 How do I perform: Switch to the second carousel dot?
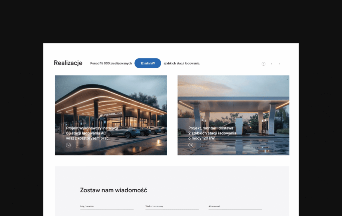tap(272, 64)
